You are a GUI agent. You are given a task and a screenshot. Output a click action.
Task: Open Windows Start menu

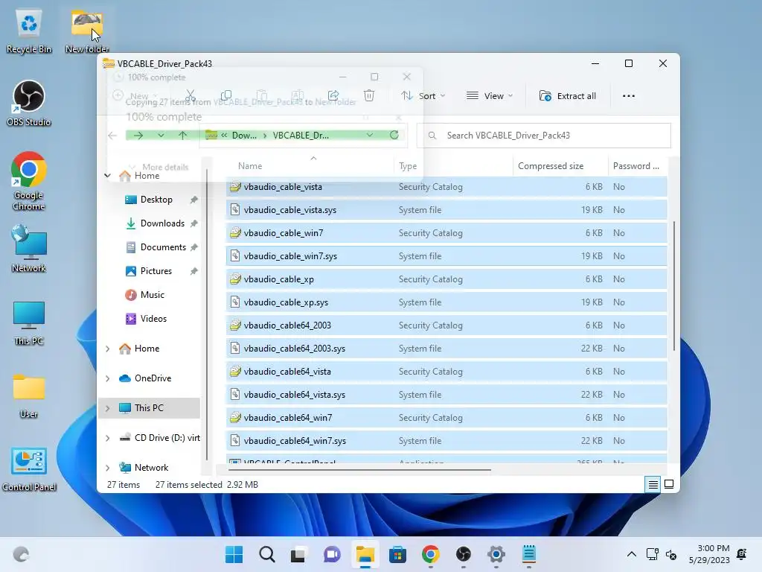(x=234, y=554)
